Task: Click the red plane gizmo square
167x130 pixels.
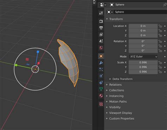Action: [27, 59]
